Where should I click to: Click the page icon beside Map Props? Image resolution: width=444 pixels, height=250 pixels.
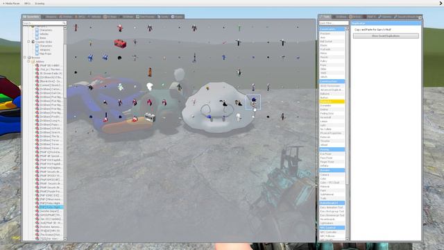click(37, 53)
